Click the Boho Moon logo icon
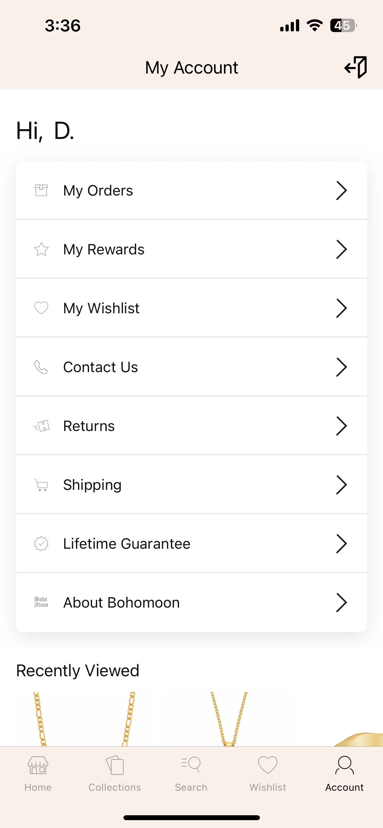 coord(41,602)
